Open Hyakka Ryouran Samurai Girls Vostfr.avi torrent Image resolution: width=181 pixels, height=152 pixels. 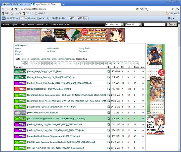tap(52, 107)
